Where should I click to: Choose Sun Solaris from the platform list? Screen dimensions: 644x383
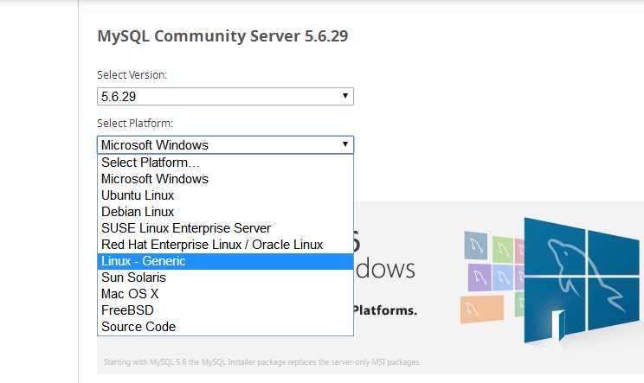pos(225,278)
